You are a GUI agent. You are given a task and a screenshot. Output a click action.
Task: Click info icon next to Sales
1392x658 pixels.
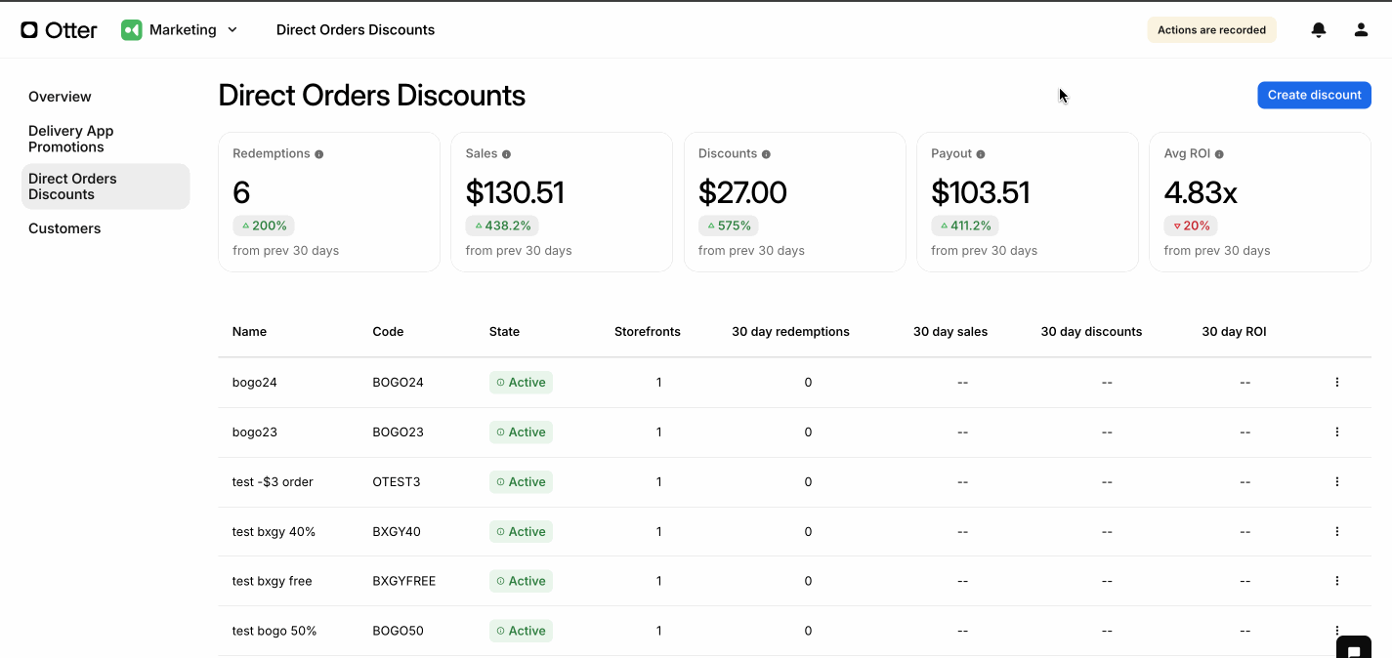point(506,154)
